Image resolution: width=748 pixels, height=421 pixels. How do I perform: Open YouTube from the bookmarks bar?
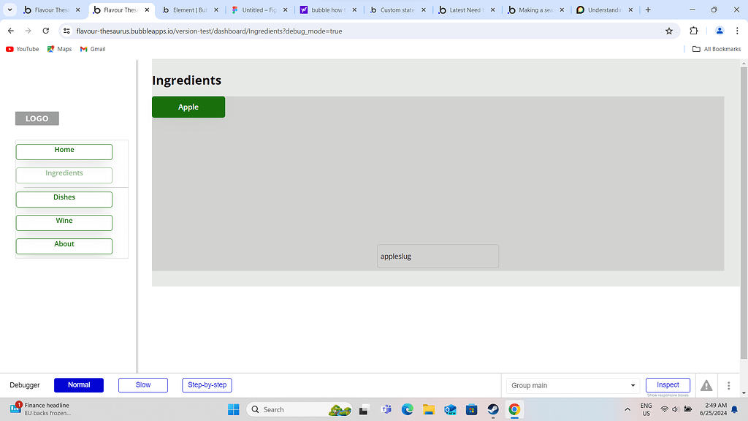pyautogui.click(x=22, y=48)
